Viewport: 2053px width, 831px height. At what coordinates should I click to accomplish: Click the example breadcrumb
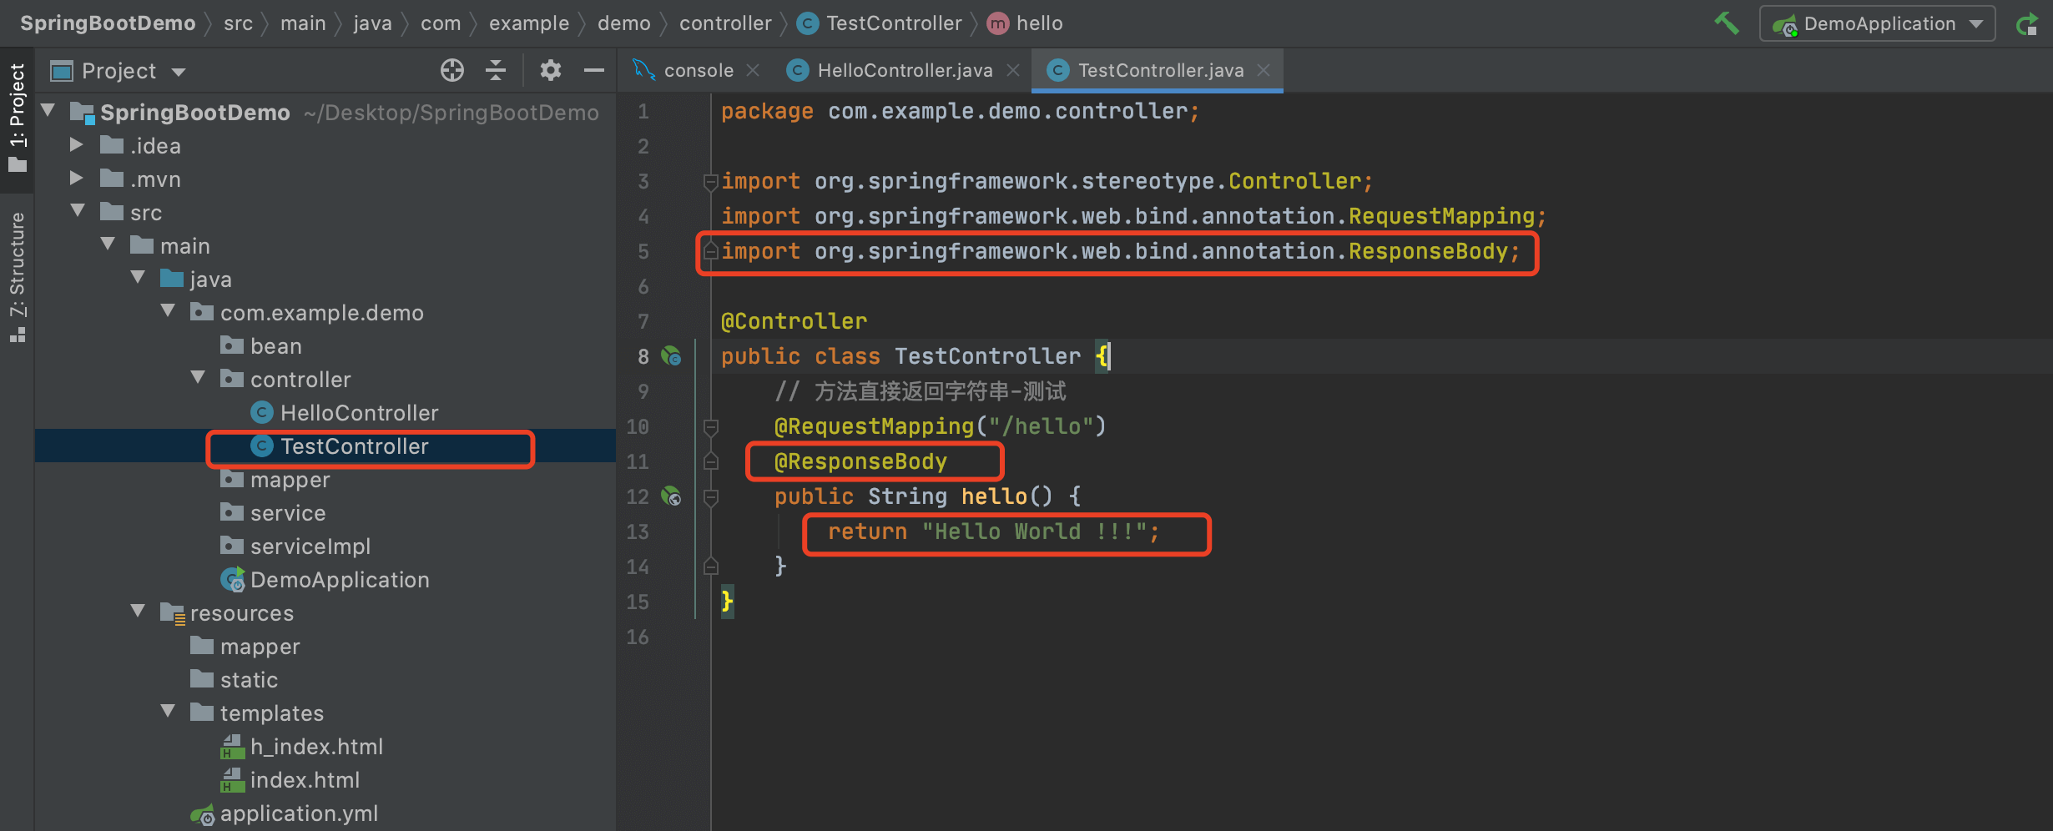tap(529, 23)
